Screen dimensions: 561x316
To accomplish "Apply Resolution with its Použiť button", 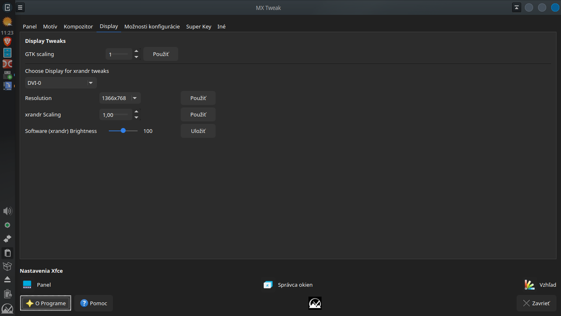I will [198, 98].
